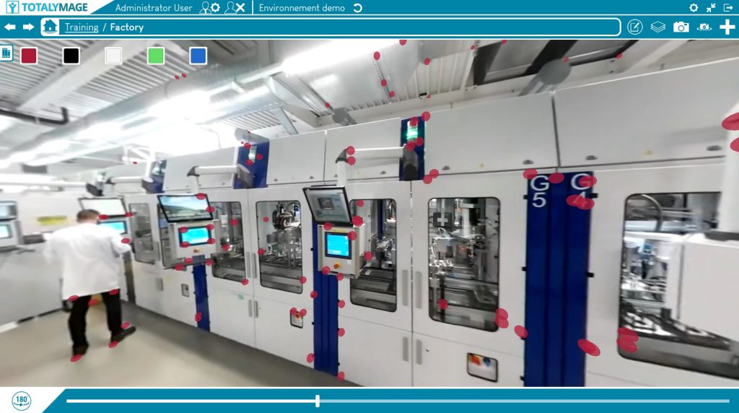
Task: Click the 180 rotation view button
Action: click(21, 400)
